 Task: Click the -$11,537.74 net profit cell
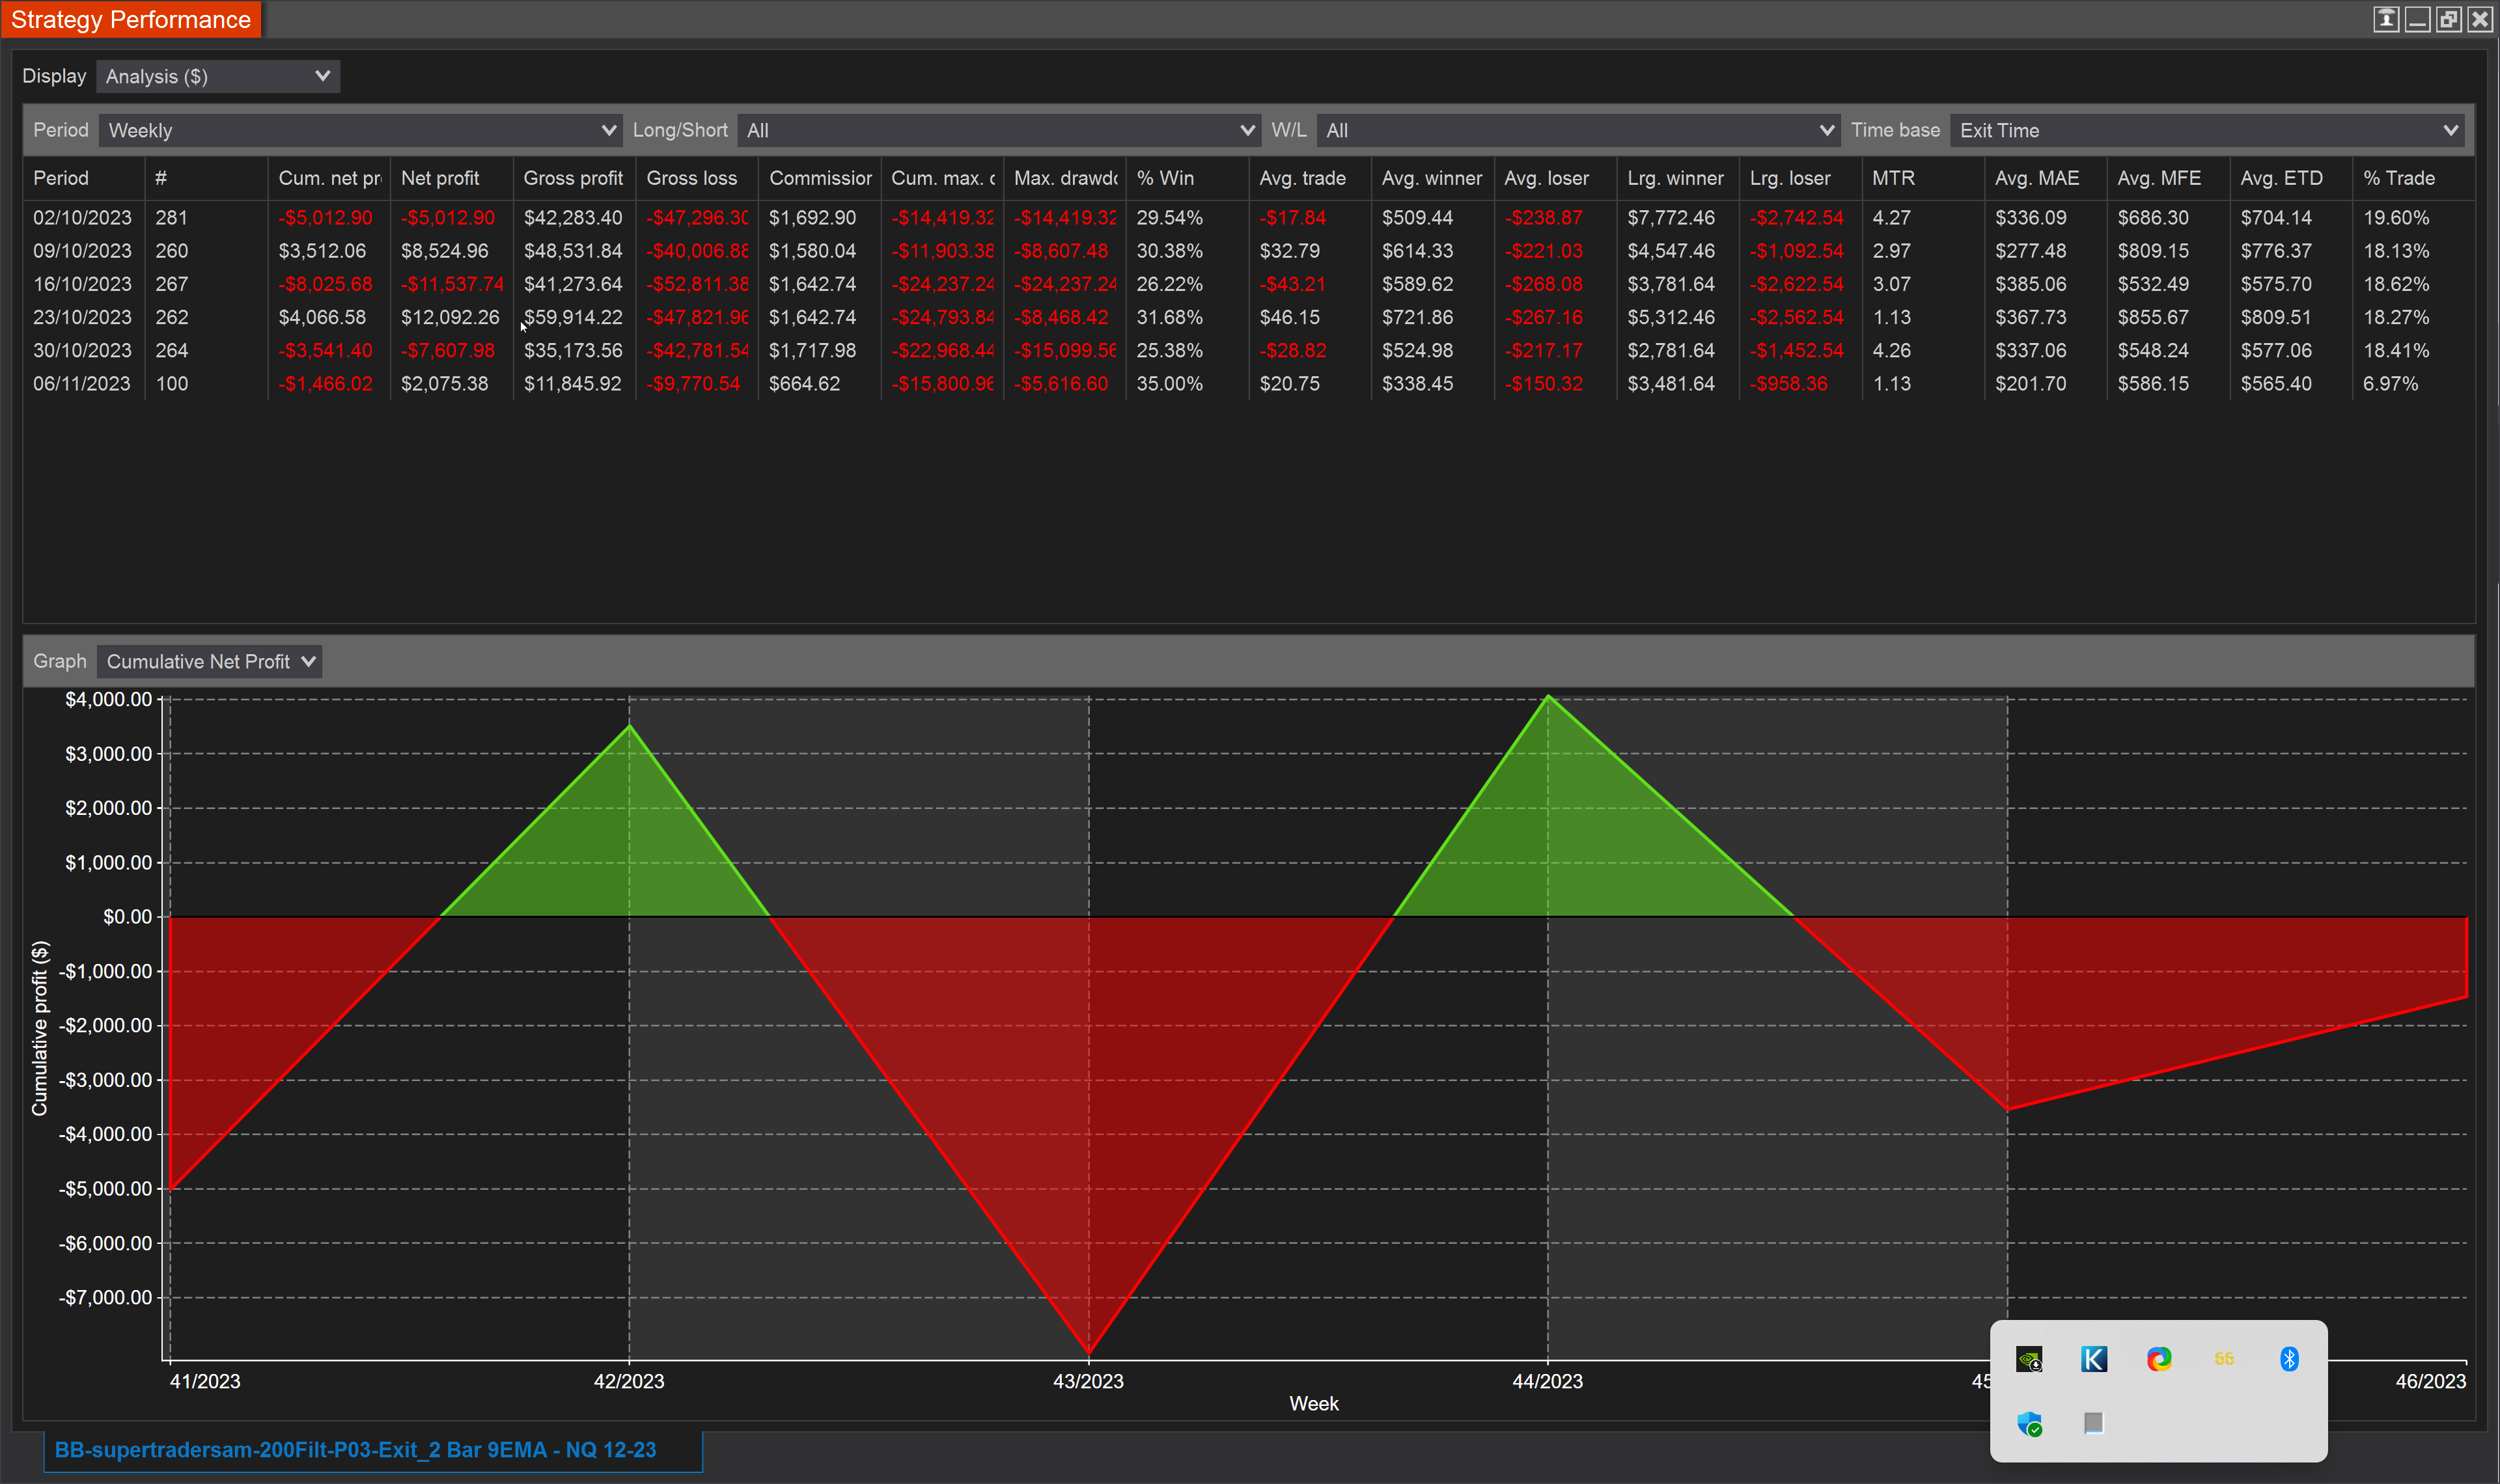coord(452,284)
